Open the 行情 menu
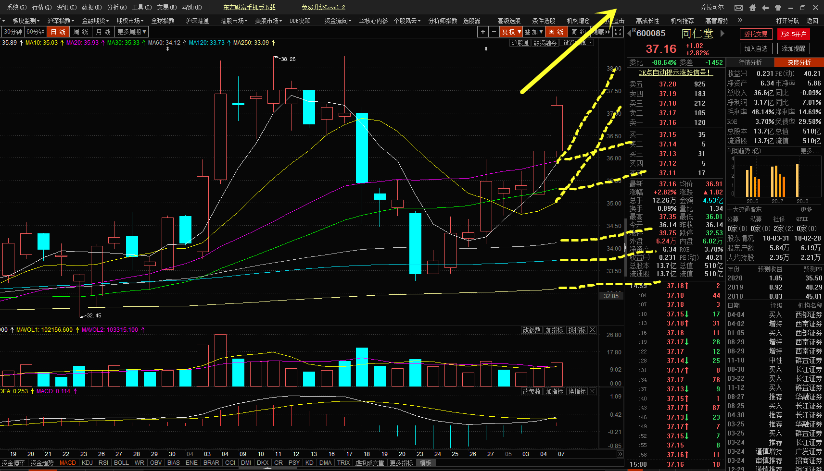This screenshot has height=471, width=824. click(x=41, y=7)
